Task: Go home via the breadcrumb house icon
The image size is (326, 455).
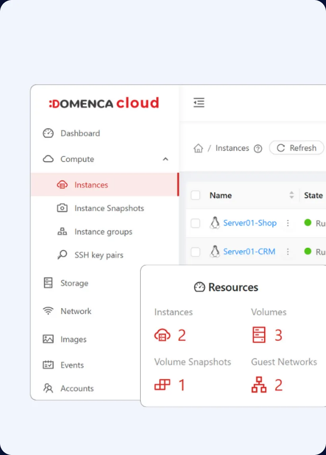Action: point(198,148)
